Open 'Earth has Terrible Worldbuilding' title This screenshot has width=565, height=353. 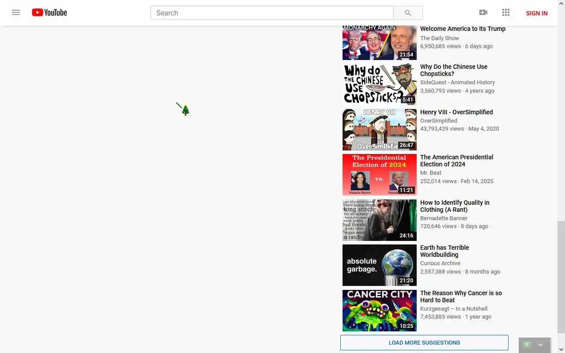(x=444, y=251)
